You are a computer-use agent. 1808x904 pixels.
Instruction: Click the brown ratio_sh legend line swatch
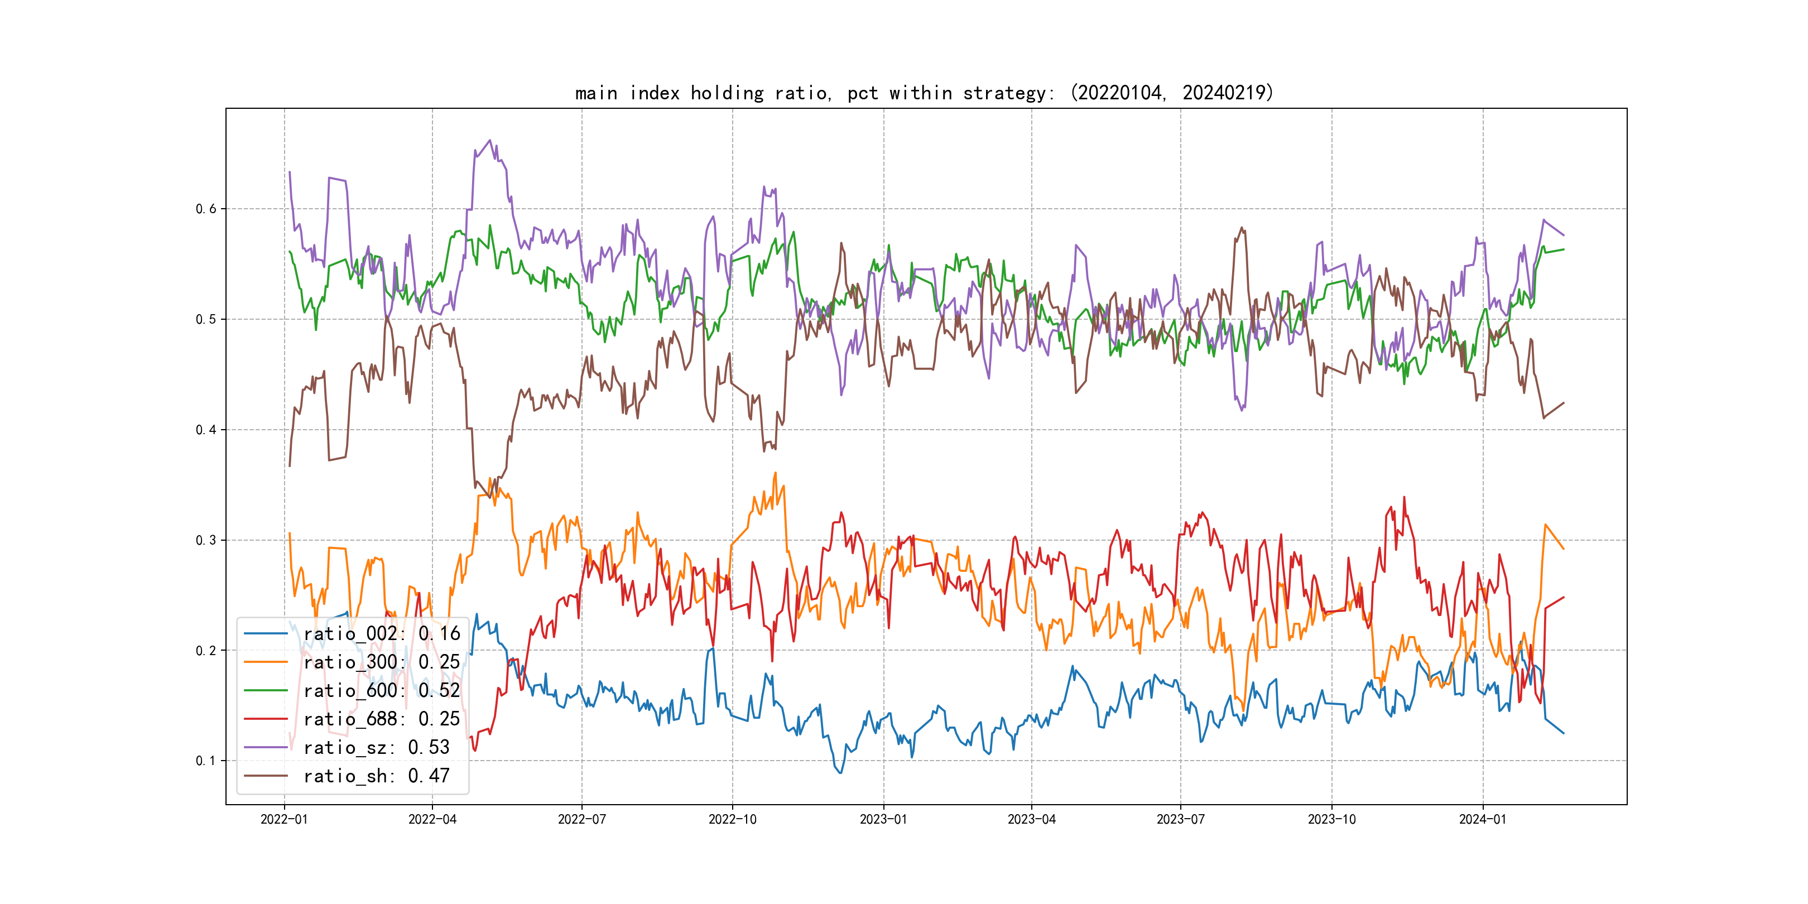(266, 776)
